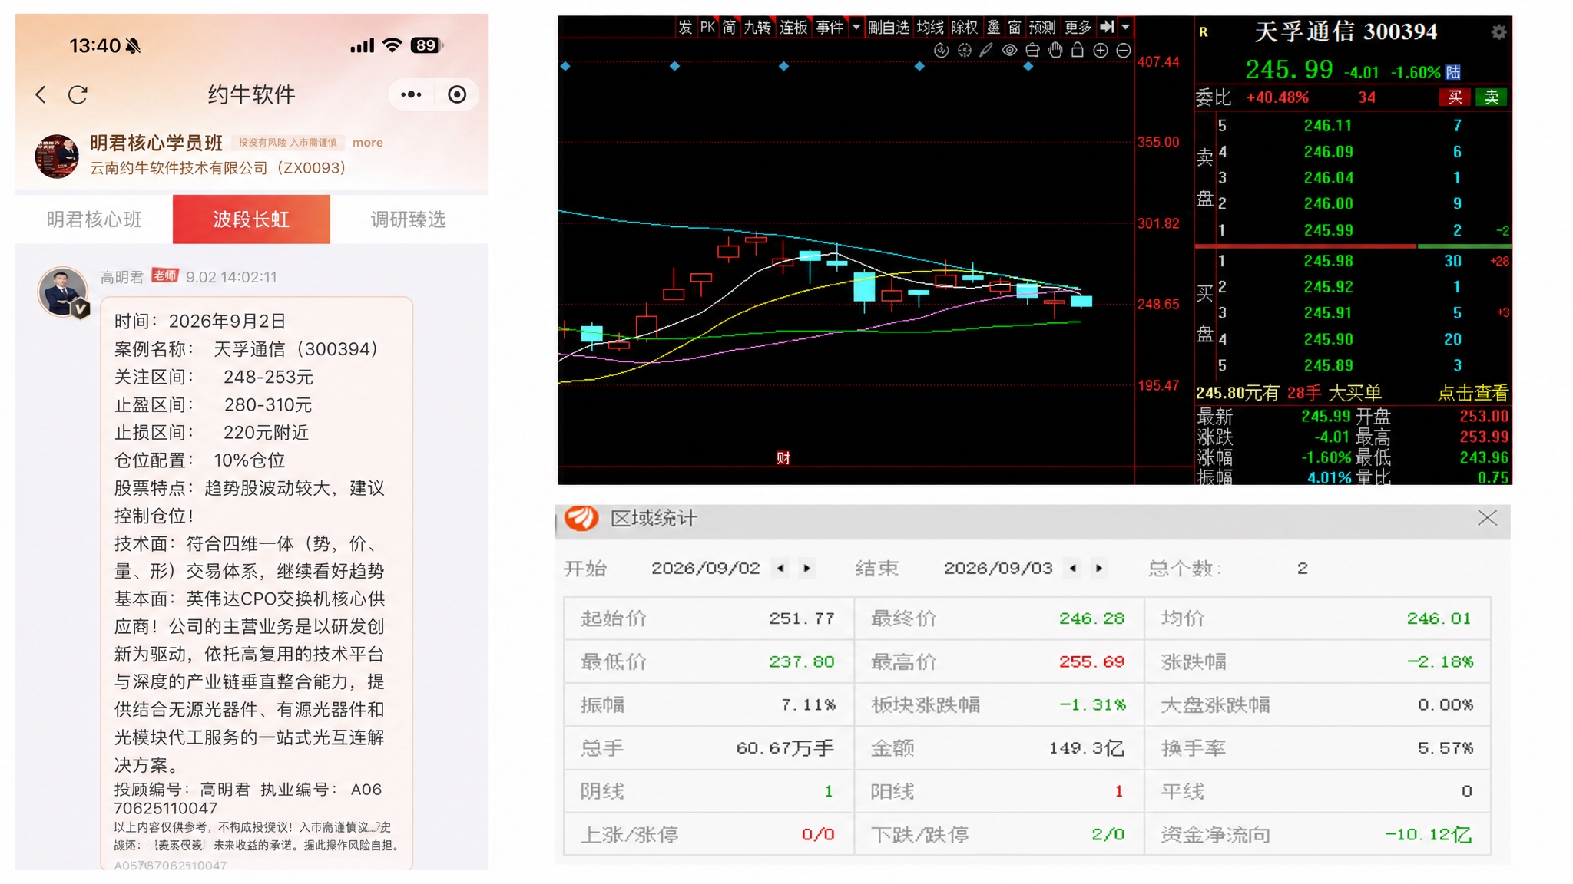Image resolution: width=1573 pixels, height=884 pixels.
Task: Close the 区域统计 dialog
Action: 1487,518
